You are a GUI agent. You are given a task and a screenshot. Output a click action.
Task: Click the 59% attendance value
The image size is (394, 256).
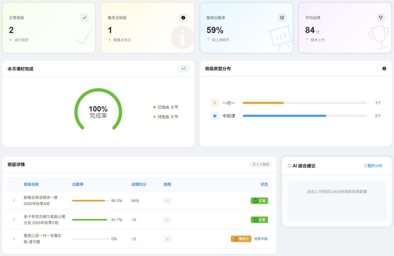pos(215,30)
